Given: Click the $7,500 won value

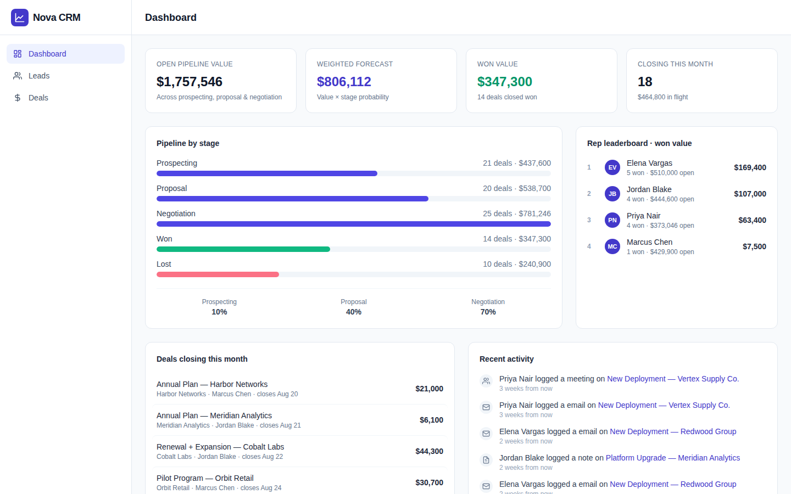Looking at the screenshot, I should 754,246.
